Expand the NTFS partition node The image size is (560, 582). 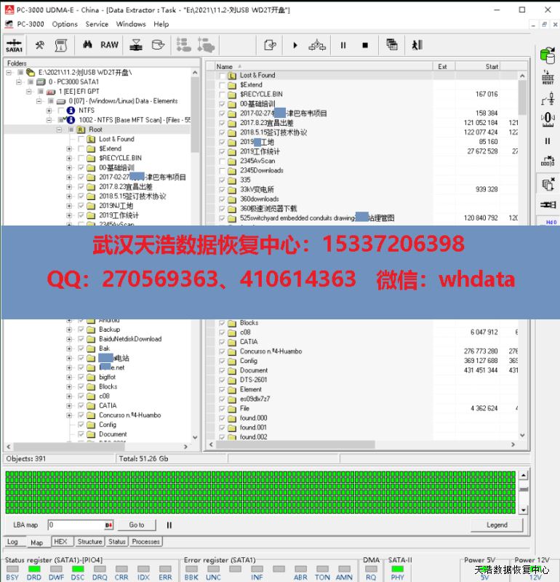click(x=49, y=111)
